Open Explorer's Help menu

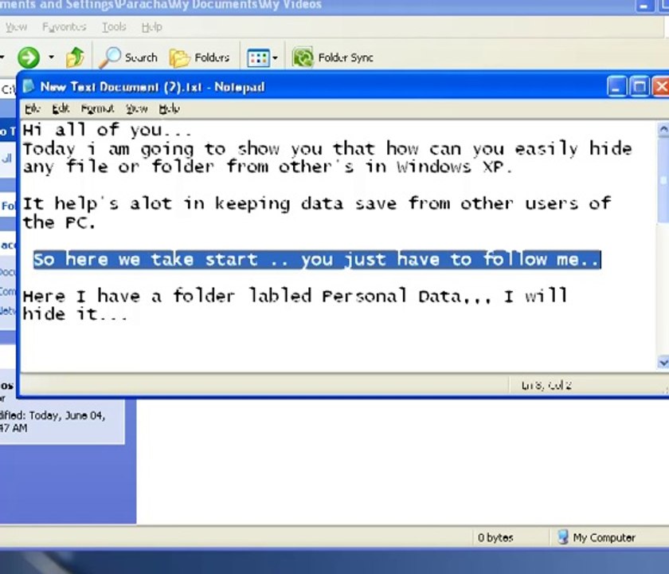tap(152, 27)
